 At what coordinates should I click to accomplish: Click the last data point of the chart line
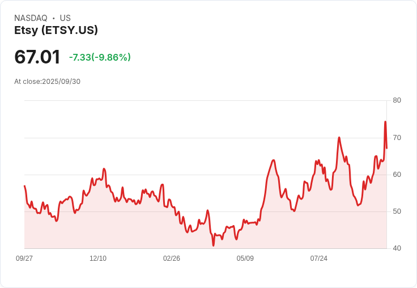[386, 148]
